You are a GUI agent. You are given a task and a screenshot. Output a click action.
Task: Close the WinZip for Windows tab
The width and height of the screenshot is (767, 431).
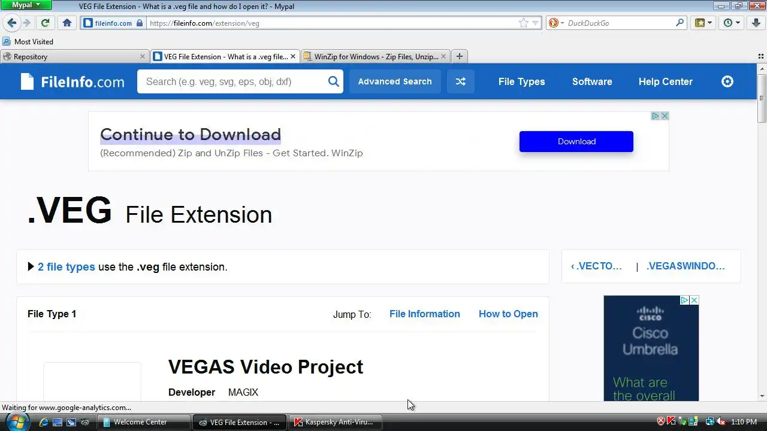[443, 56]
